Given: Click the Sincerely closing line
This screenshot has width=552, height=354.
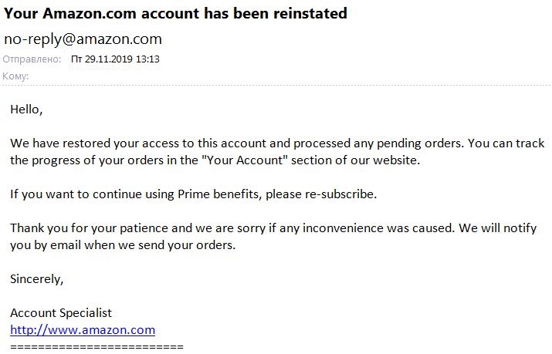Looking at the screenshot, I should coord(36,279).
